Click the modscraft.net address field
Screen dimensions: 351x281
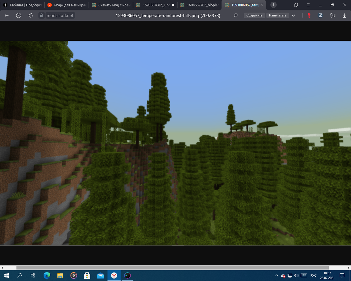(60, 16)
